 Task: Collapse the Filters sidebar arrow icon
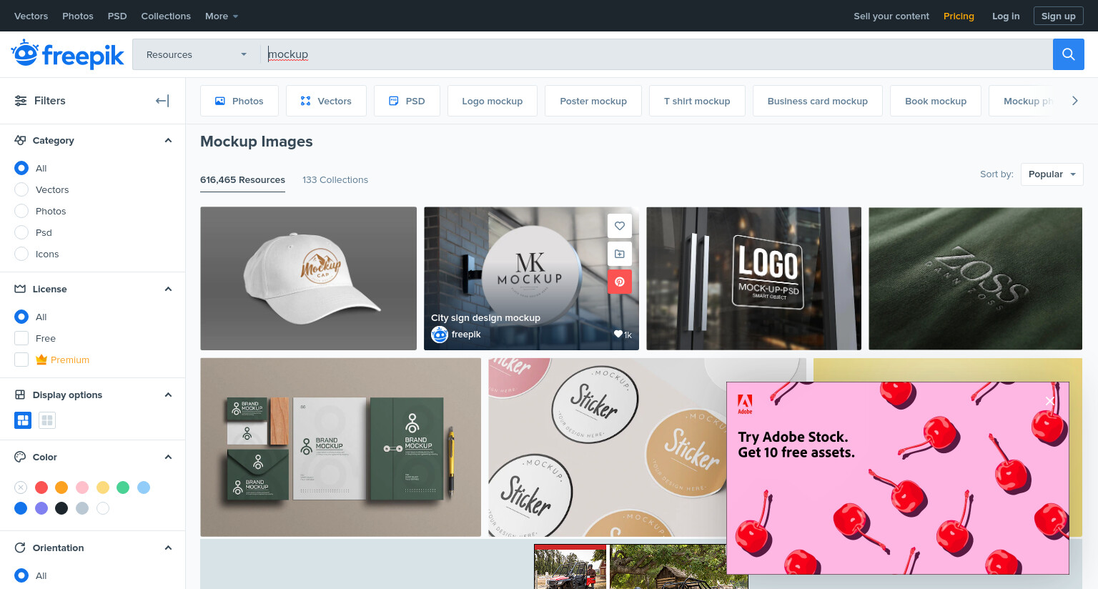tap(162, 101)
